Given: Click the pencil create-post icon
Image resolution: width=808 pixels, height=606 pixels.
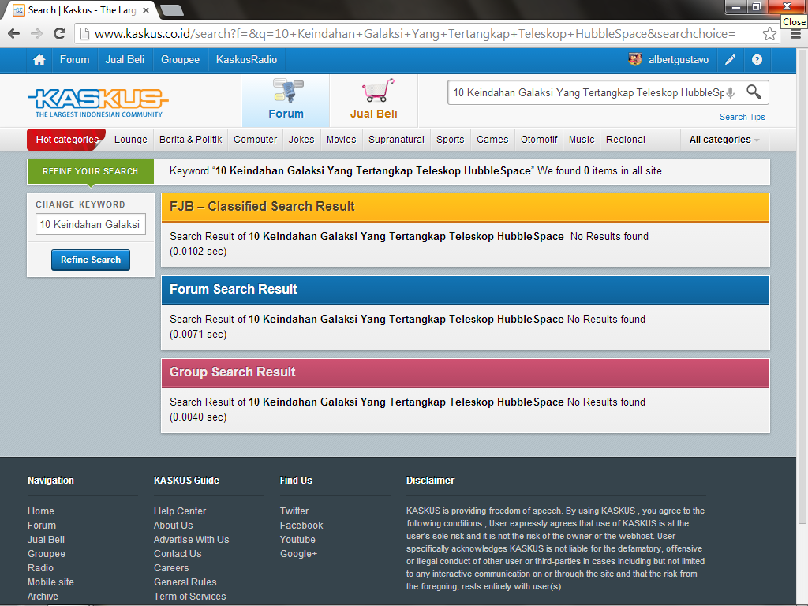Looking at the screenshot, I should (730, 60).
